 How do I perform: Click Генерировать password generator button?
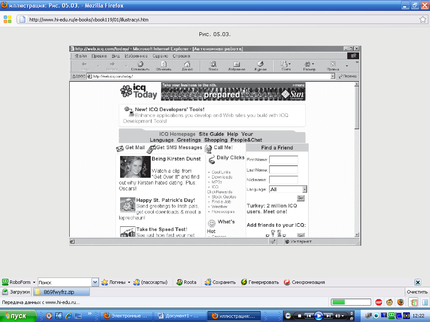260,282
